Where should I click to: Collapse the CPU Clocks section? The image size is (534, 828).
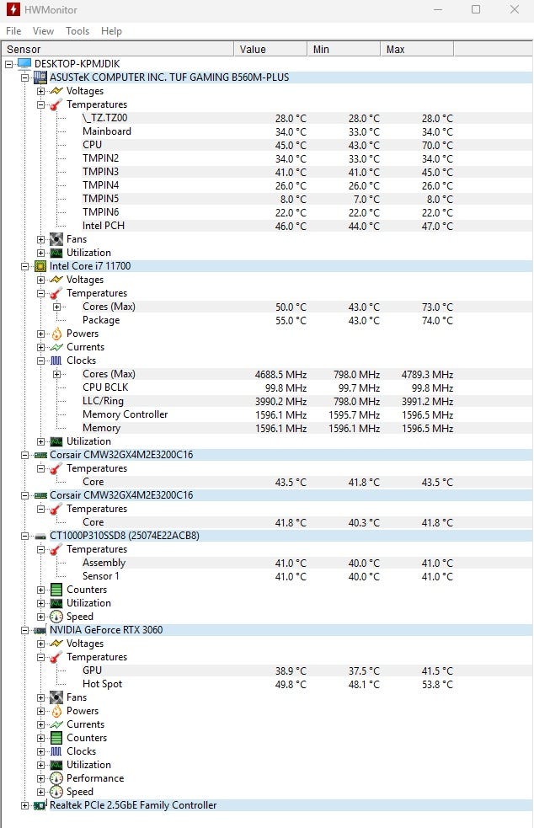pyautogui.click(x=40, y=361)
